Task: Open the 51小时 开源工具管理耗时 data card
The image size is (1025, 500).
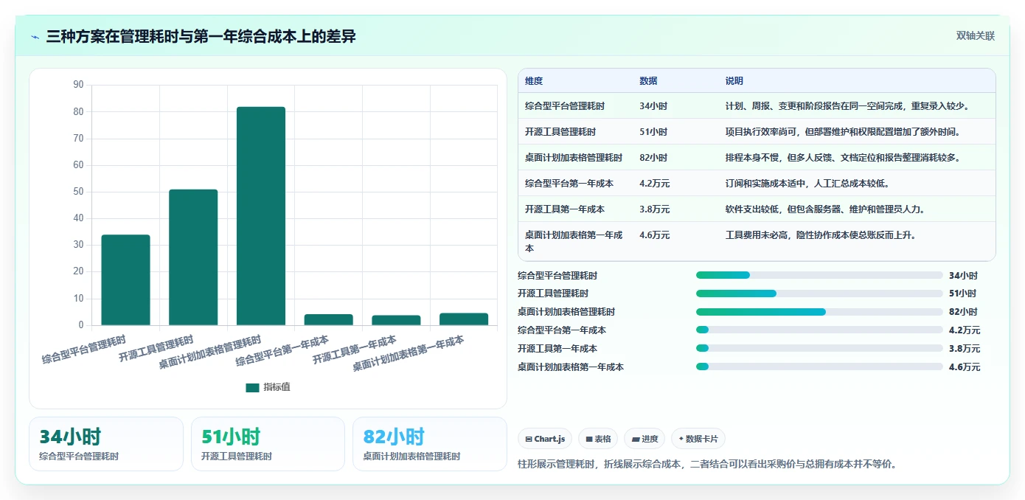Action: (268, 444)
